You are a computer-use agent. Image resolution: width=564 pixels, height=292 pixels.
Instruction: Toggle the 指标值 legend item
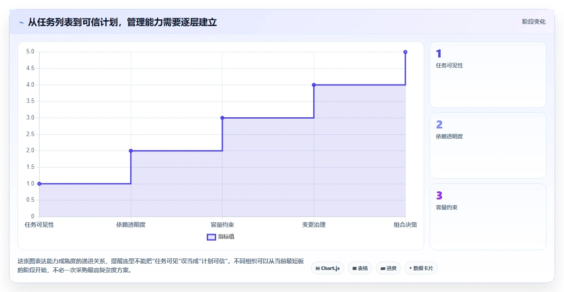coord(220,237)
